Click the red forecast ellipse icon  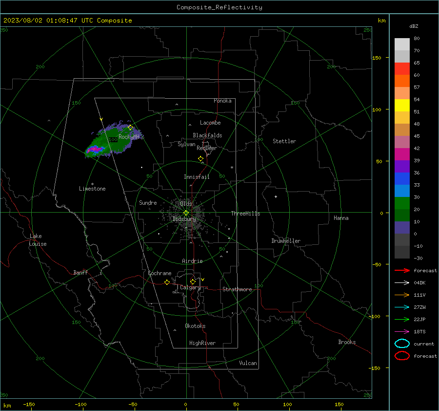coord(402,356)
